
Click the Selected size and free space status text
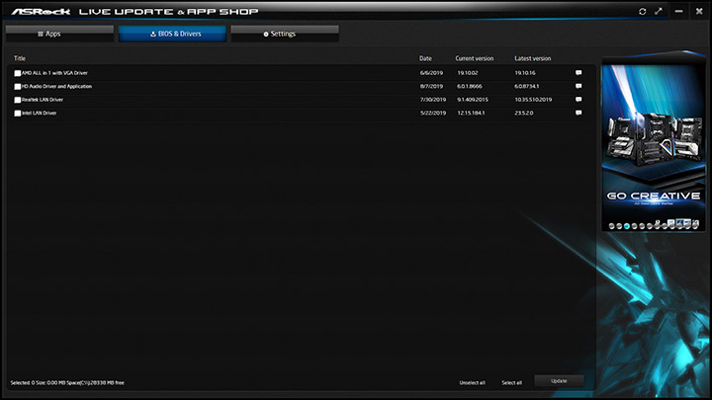pyautogui.click(x=67, y=383)
